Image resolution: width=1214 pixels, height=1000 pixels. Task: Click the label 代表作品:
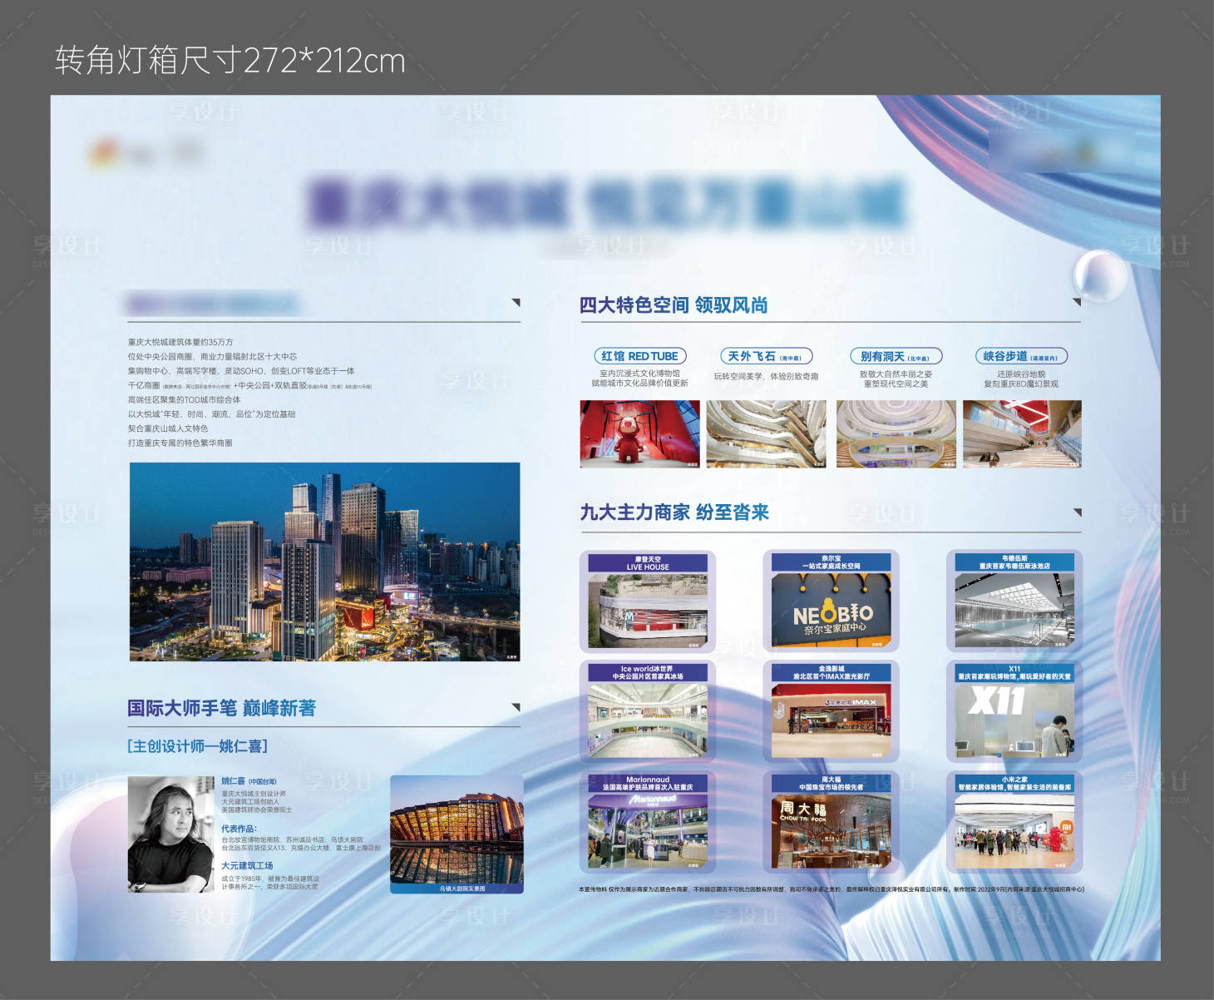[239, 829]
